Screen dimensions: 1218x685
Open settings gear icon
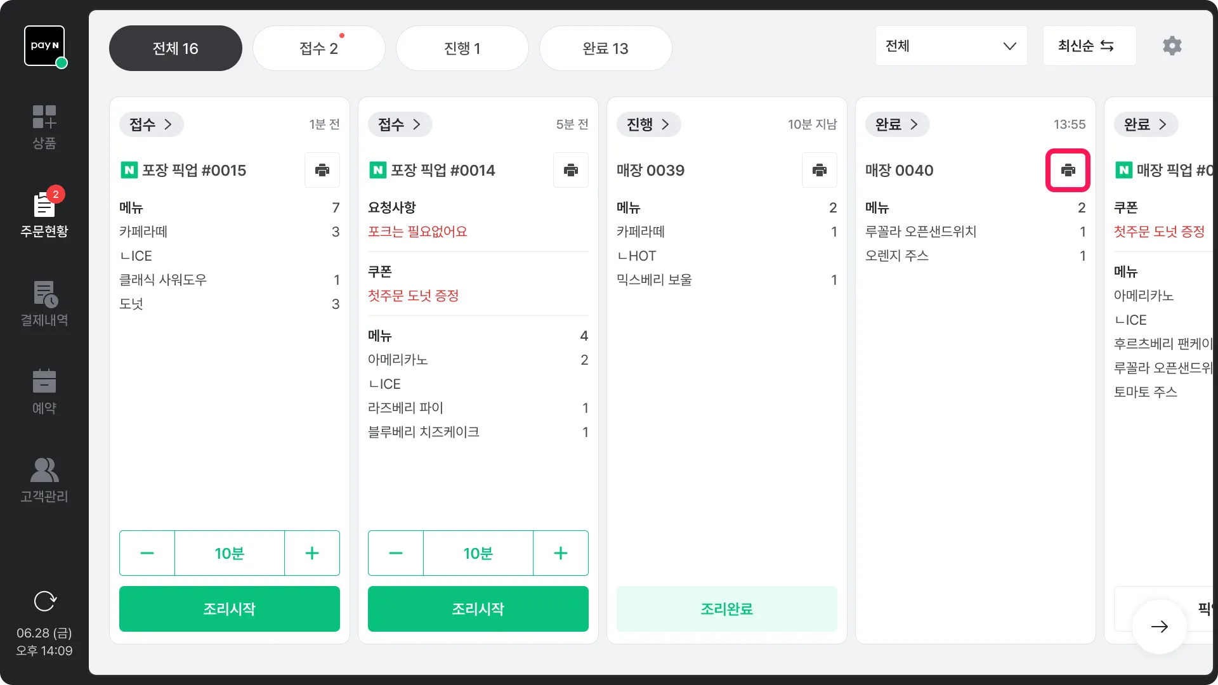point(1172,46)
